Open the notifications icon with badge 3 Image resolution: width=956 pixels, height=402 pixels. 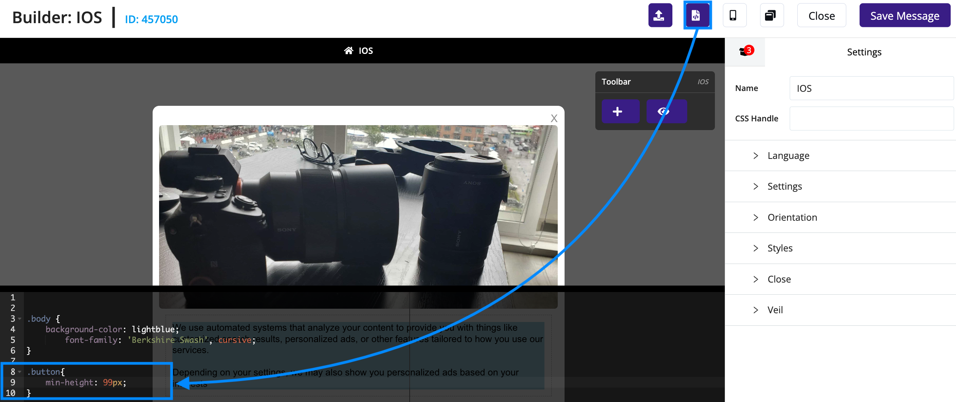[x=746, y=52]
